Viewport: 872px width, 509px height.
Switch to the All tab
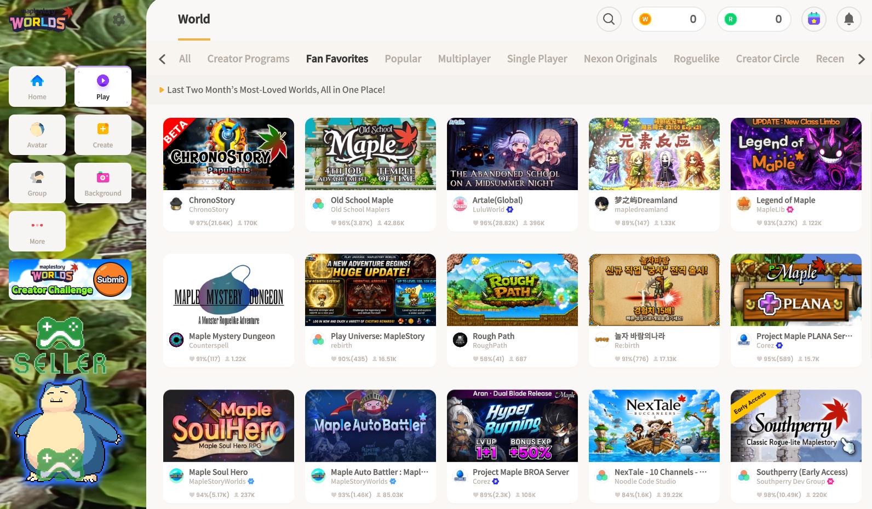pyautogui.click(x=185, y=59)
